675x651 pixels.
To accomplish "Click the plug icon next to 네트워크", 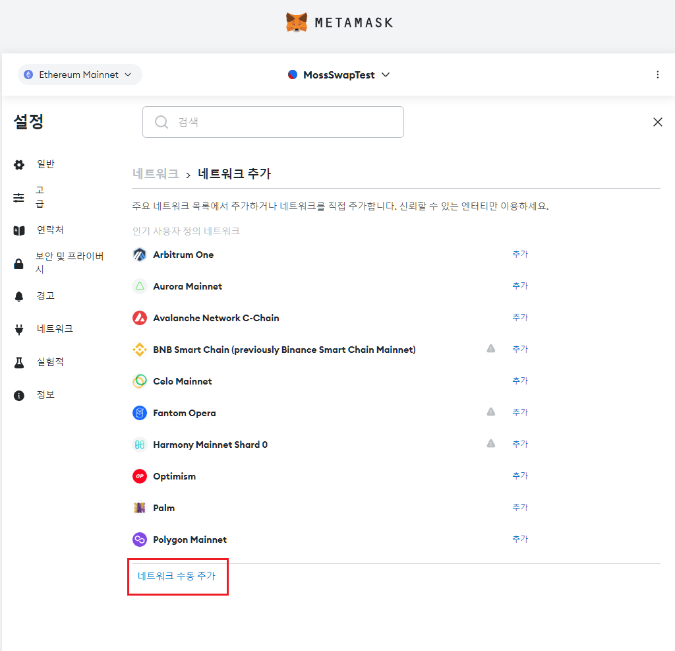I will (19, 330).
